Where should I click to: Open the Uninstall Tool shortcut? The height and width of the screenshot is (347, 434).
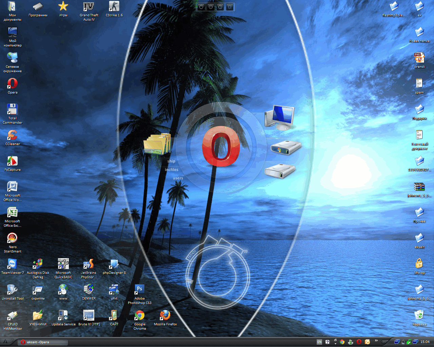[13, 292]
